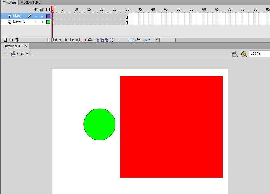Viewport: 270px width, 194px height.
Task: Go to first frame in timeline
Action: point(55,40)
